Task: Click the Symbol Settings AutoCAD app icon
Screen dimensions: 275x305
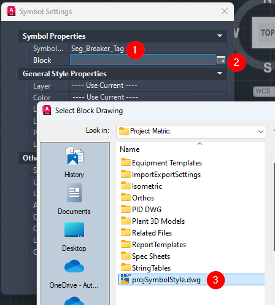Action: pyautogui.click(x=11, y=11)
